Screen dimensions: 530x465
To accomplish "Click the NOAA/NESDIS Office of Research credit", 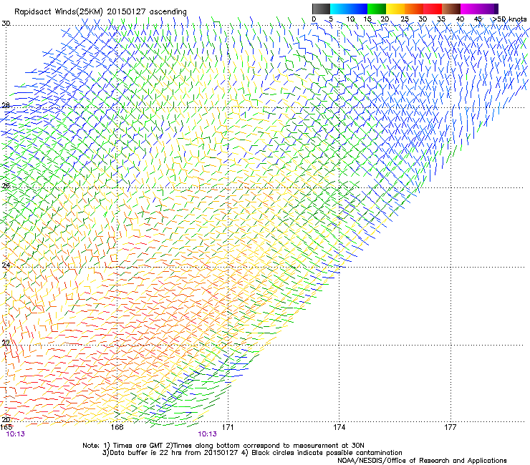I will click(x=422, y=461).
